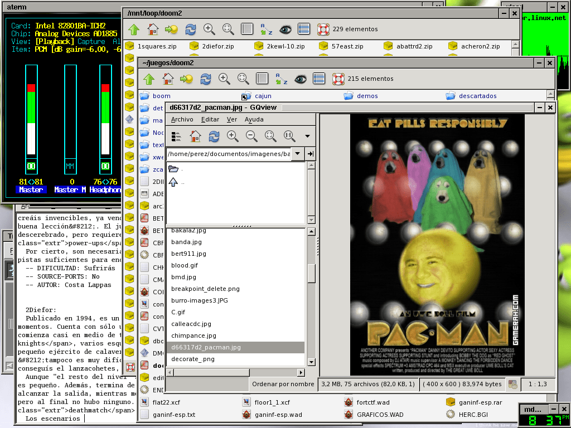Image resolution: width=571 pixels, height=428 pixels.
Task: Click the Ordenar por nombre sort button
Action: (283, 384)
